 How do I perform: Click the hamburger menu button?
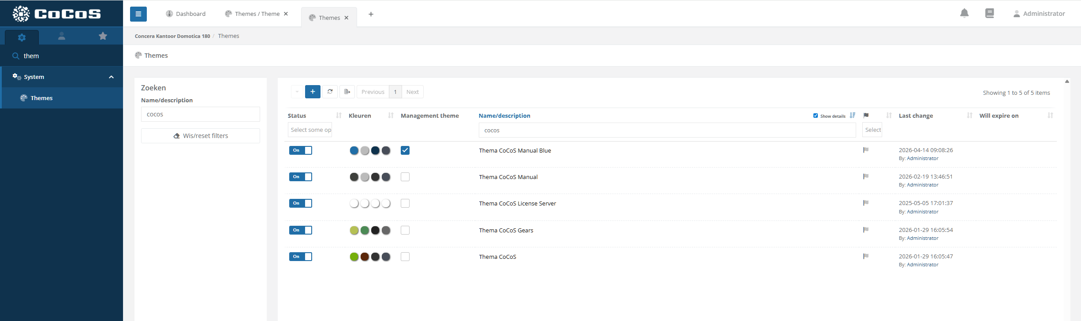(x=138, y=14)
